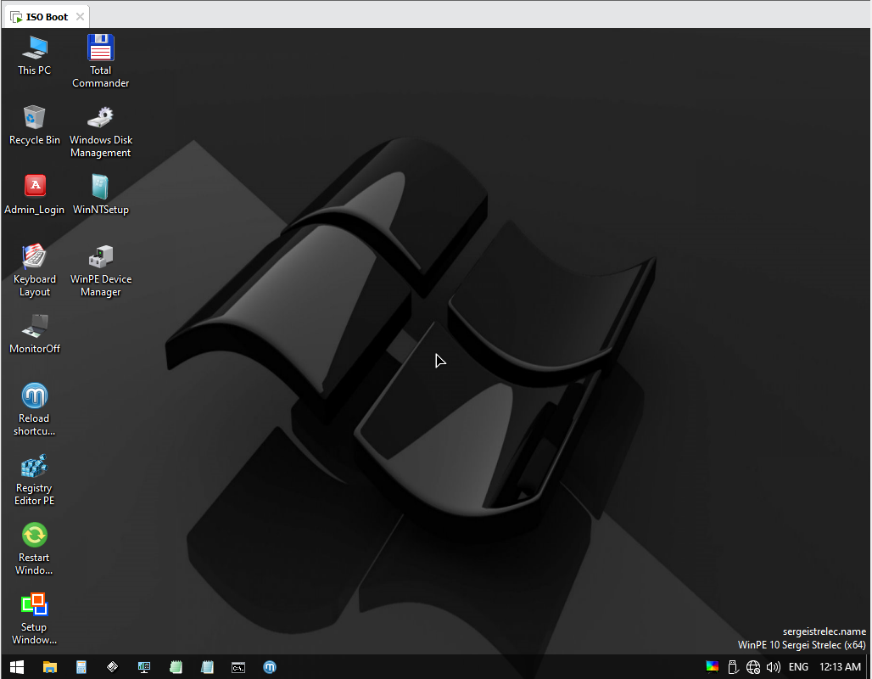Open the Keyboard Layout shortcut
This screenshot has width=872, height=679.
(x=35, y=271)
